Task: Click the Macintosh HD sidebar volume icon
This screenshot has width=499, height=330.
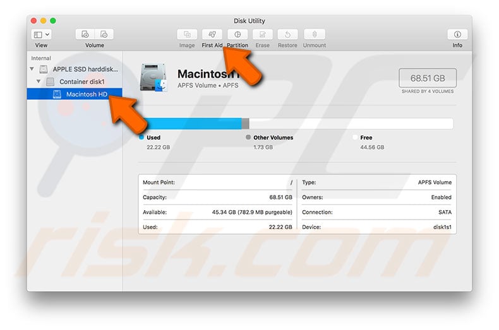Action: [57, 94]
